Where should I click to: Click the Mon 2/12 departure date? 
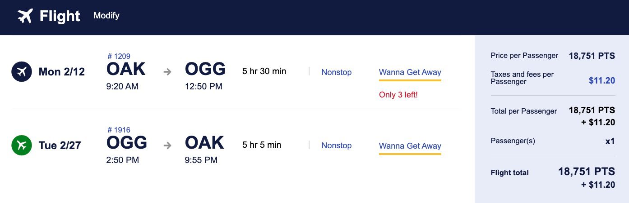62,72
